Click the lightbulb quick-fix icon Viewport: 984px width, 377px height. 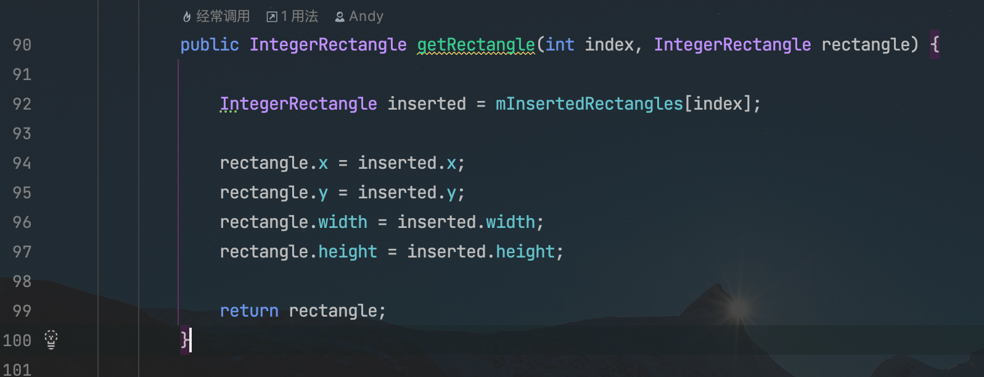[x=51, y=339]
